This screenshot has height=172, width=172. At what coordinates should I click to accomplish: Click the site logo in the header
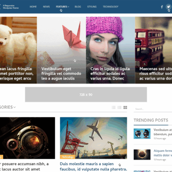pyautogui.click(x=9, y=7)
